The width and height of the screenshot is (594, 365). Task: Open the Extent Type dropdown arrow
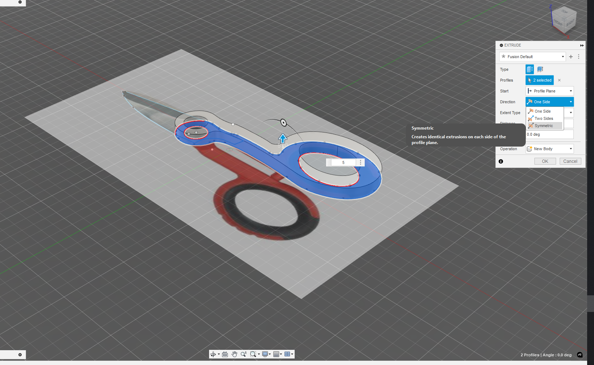tap(571, 113)
